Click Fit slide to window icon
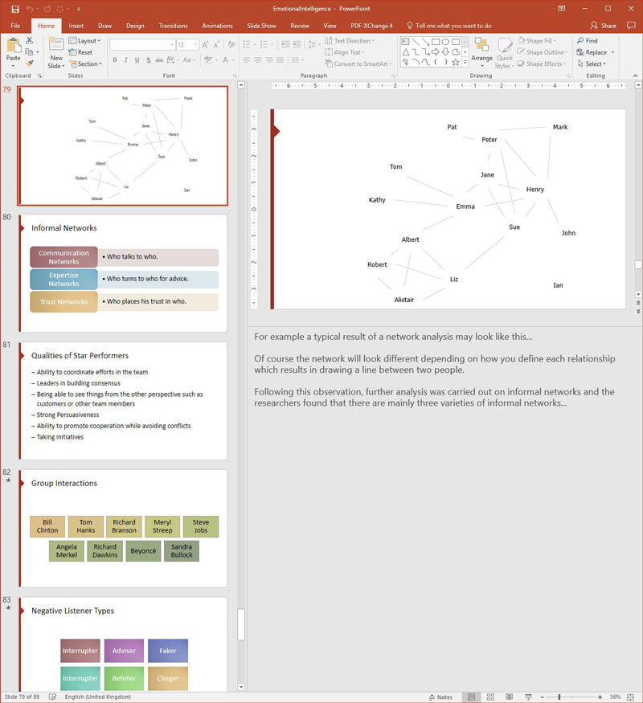Image resolution: width=643 pixels, height=703 pixels. (630, 697)
